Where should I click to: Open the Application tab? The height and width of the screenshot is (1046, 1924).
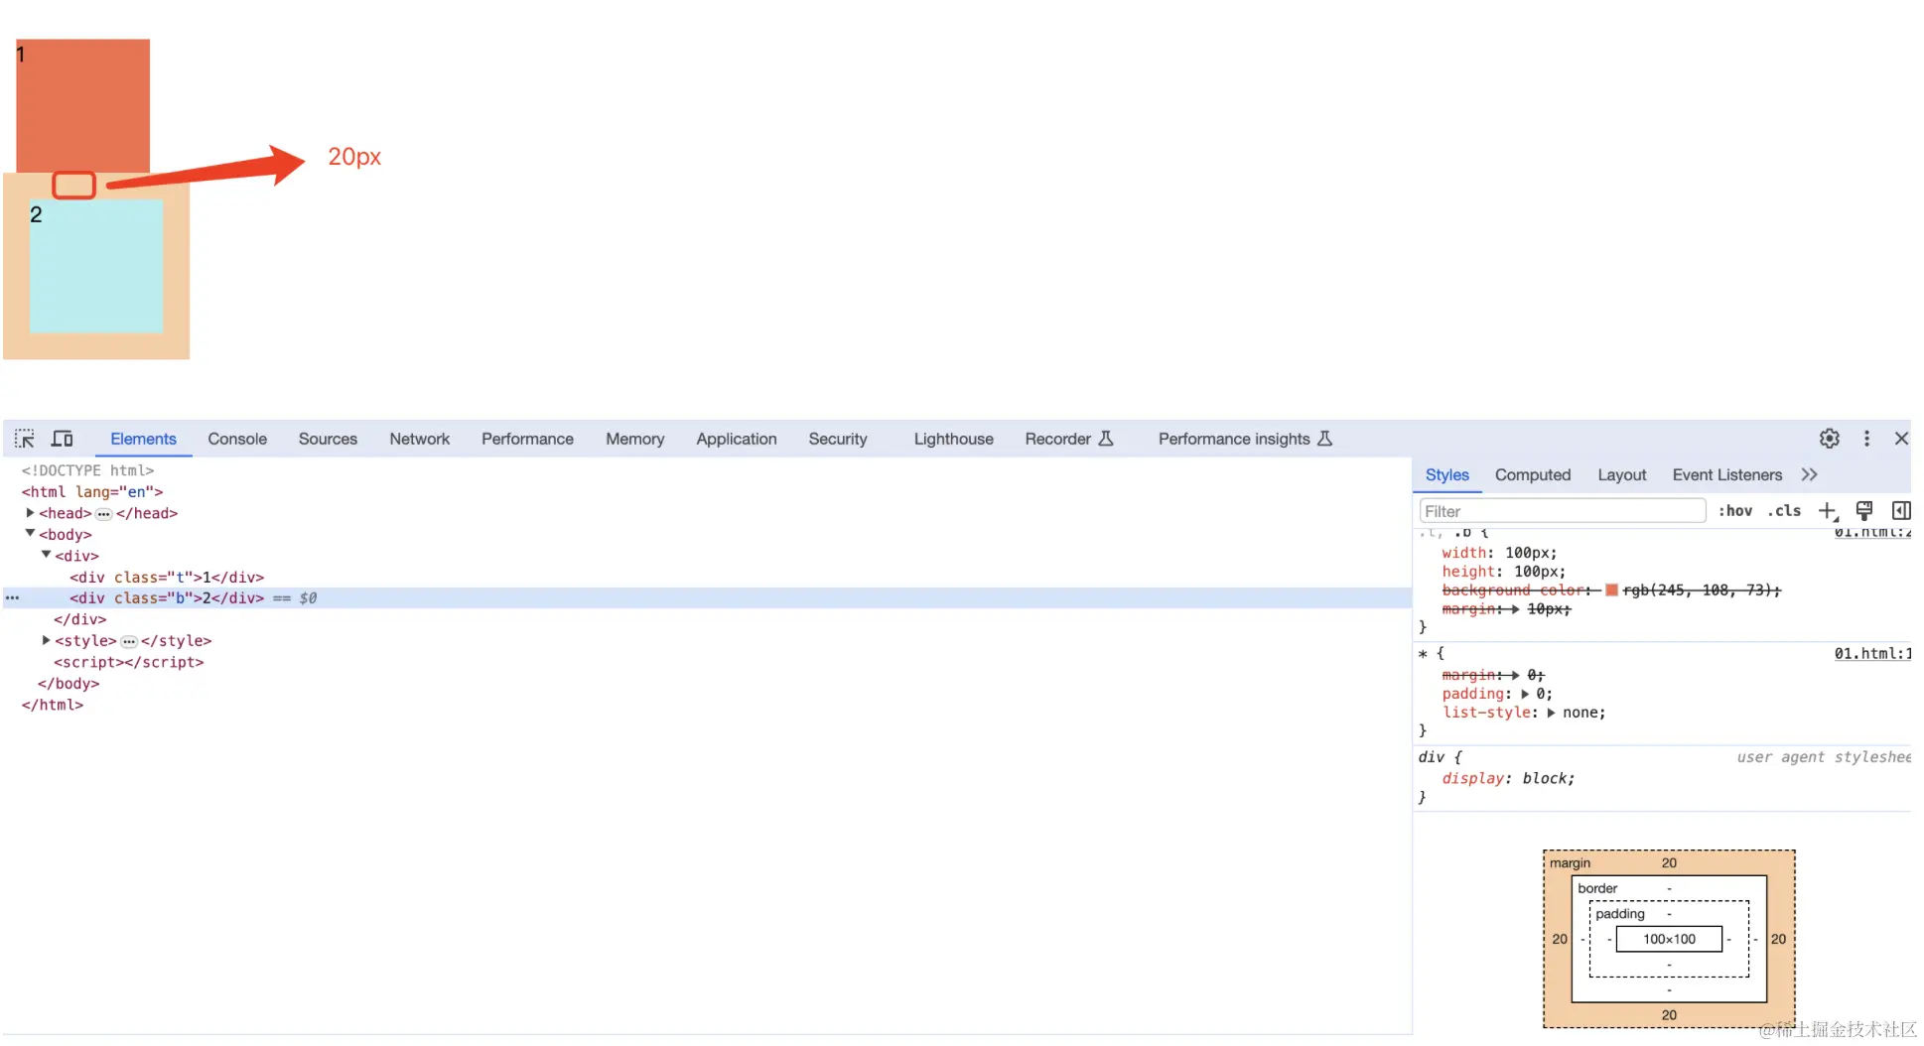[736, 439]
